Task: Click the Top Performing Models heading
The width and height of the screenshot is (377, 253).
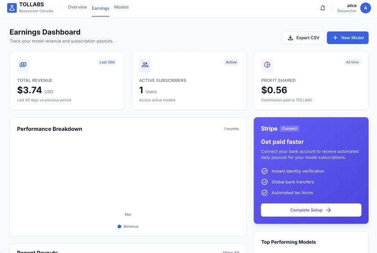Action: click(289, 242)
